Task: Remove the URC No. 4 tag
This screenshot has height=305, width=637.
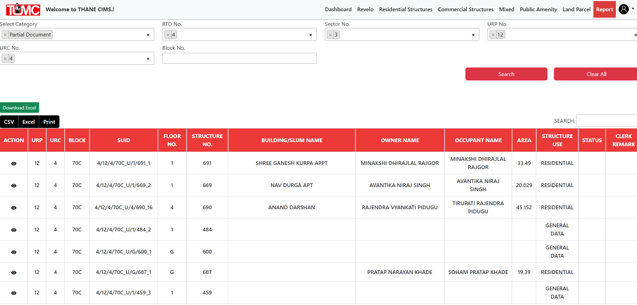Action: tap(5, 59)
